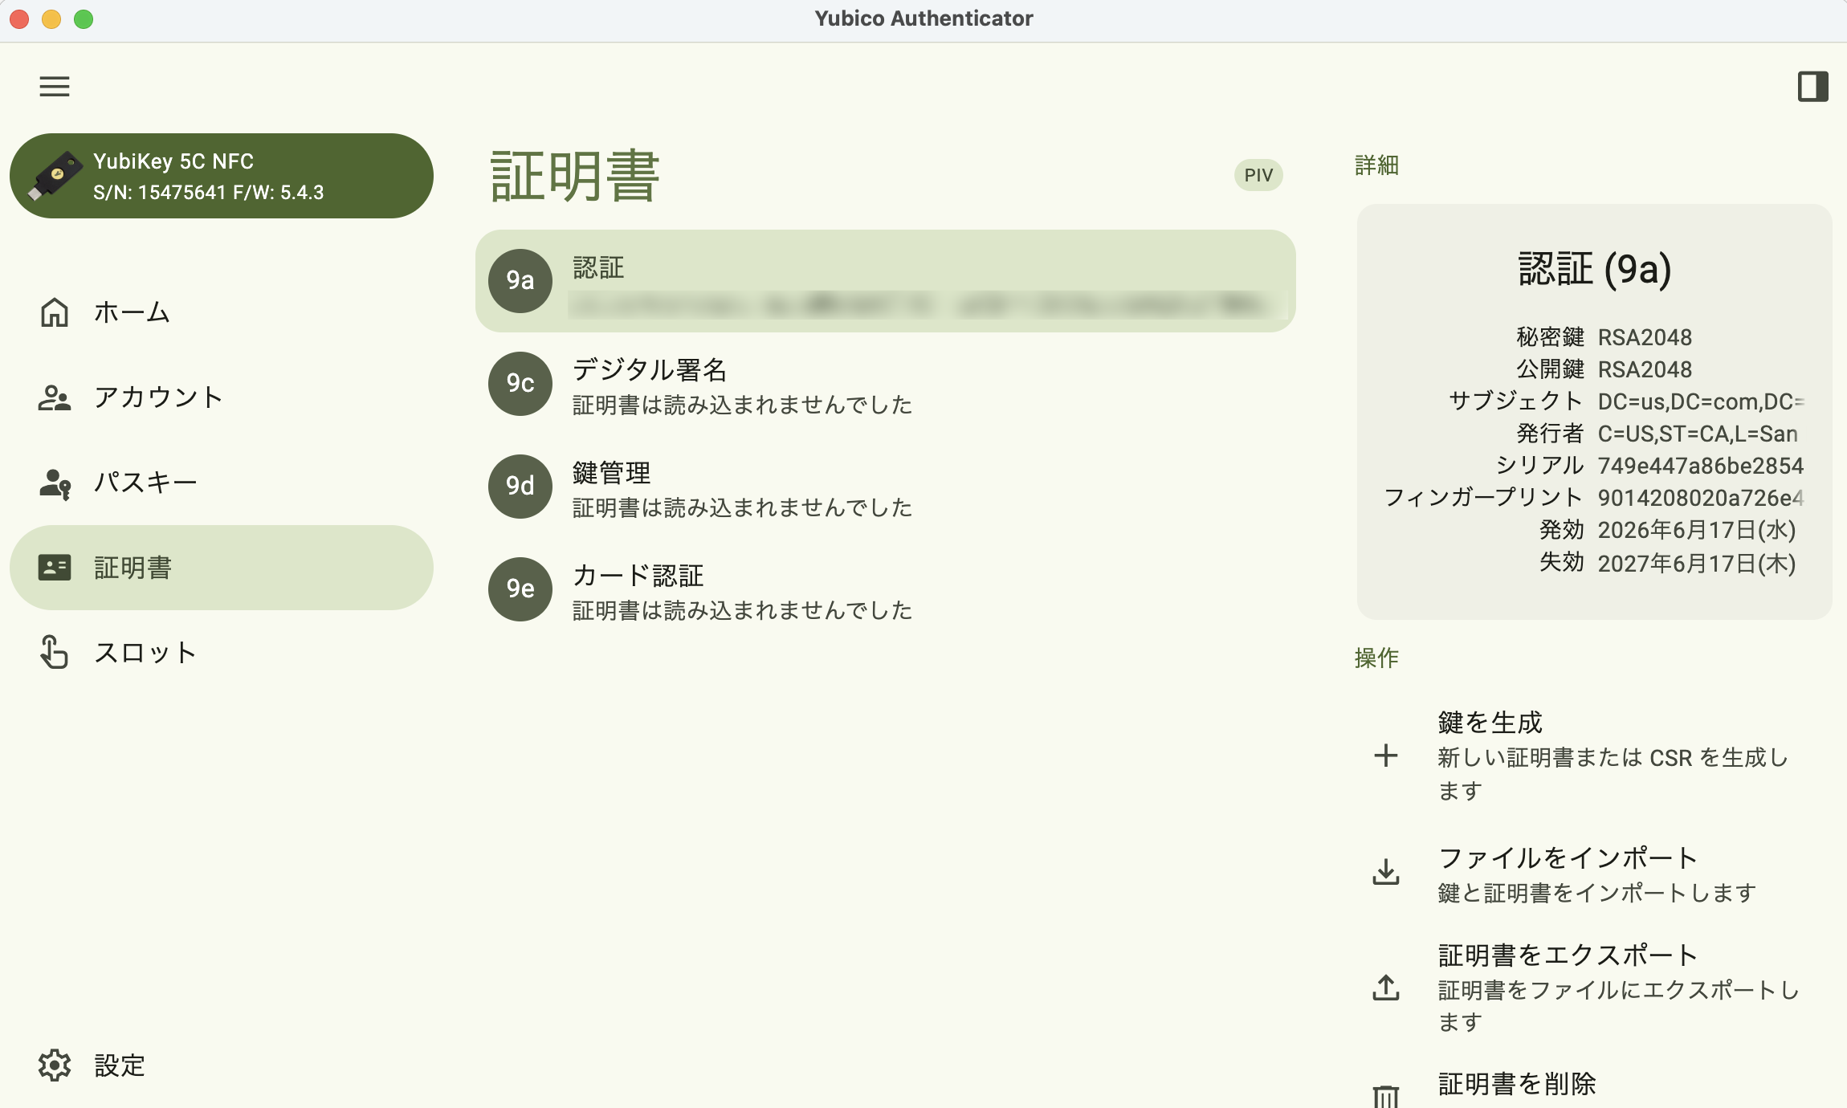Click the certificate card icon in sidebar
Screen dimensions: 1847x1108
tap(55, 568)
